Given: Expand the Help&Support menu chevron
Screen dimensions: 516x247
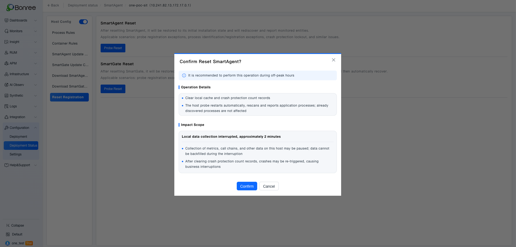Looking at the screenshot, I should [36, 165].
